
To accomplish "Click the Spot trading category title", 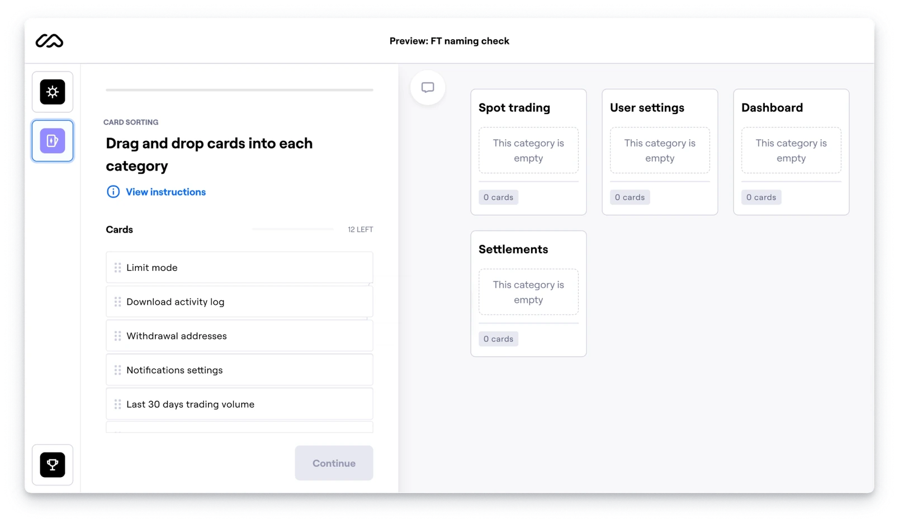I will point(514,107).
